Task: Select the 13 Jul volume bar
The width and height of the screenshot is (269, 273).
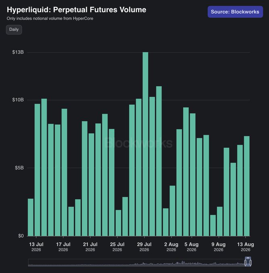Action: [37, 170]
